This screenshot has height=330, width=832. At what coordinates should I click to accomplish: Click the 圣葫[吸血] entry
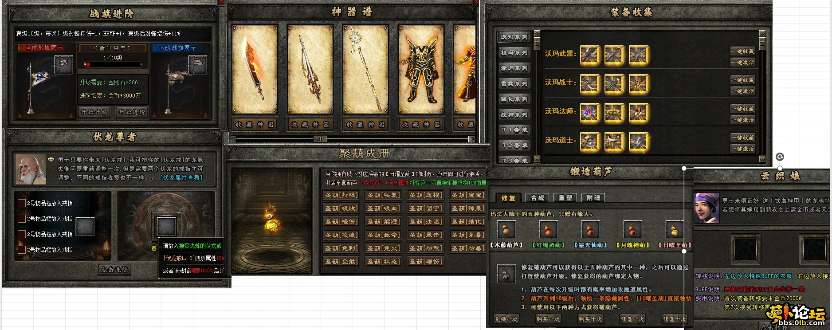384,208
